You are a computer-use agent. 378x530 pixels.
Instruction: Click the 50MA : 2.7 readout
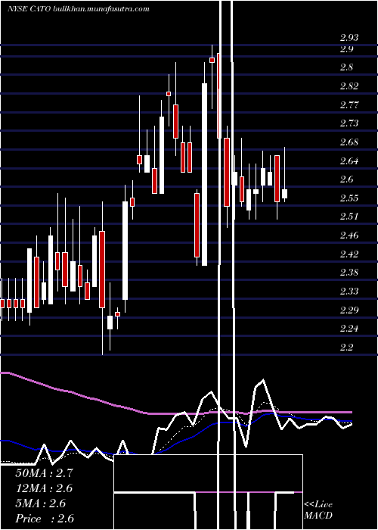click(x=44, y=473)
